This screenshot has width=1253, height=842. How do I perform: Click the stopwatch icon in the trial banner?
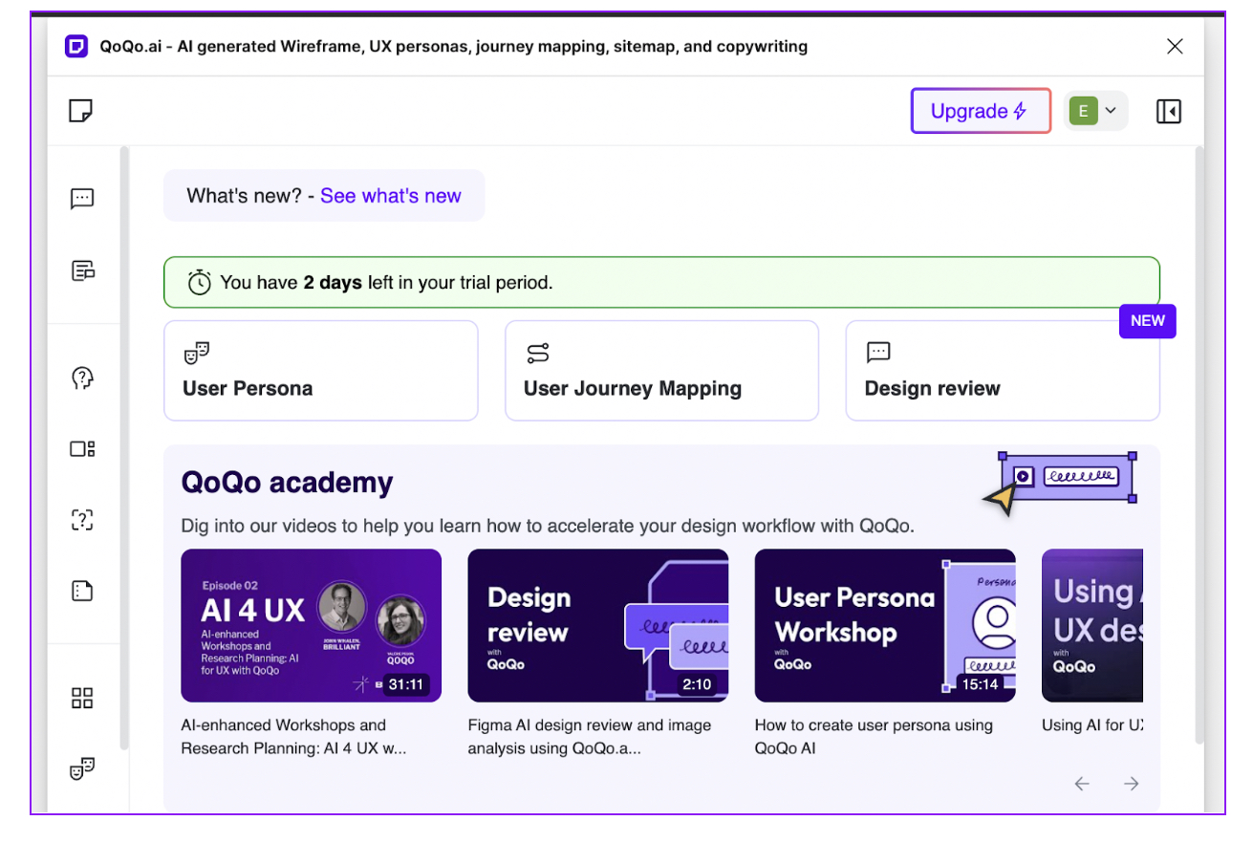click(x=199, y=282)
